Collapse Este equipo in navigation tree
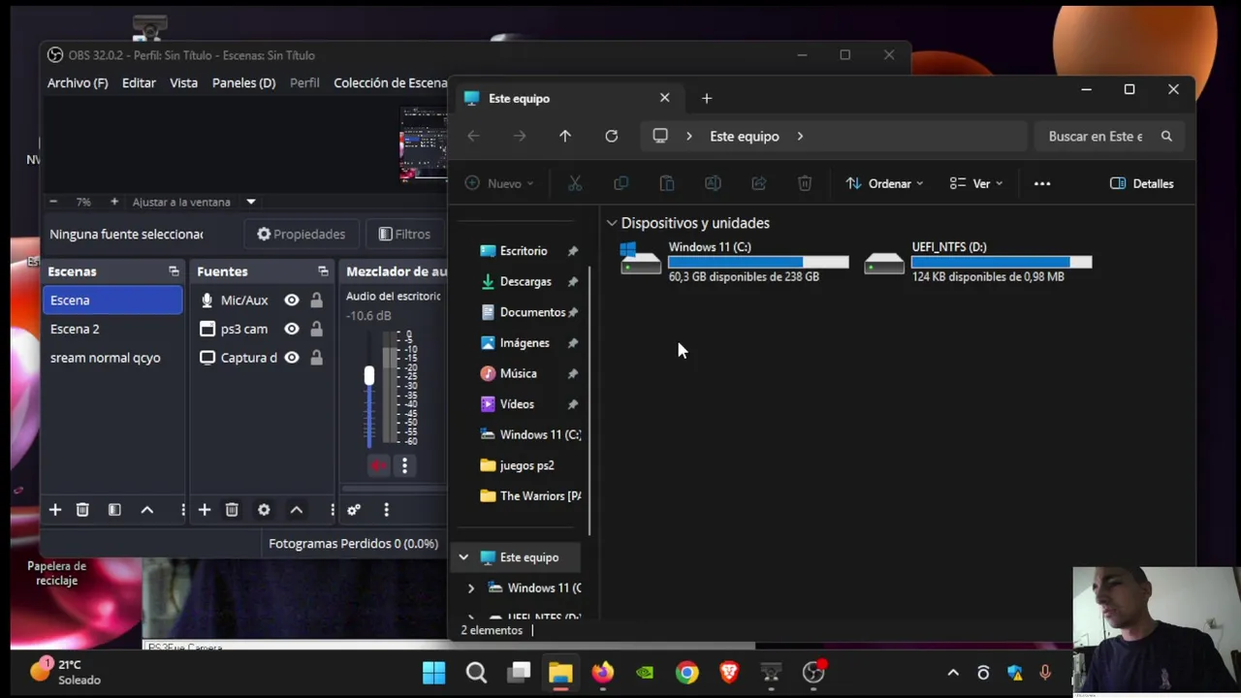This screenshot has width=1241, height=698. 463,557
